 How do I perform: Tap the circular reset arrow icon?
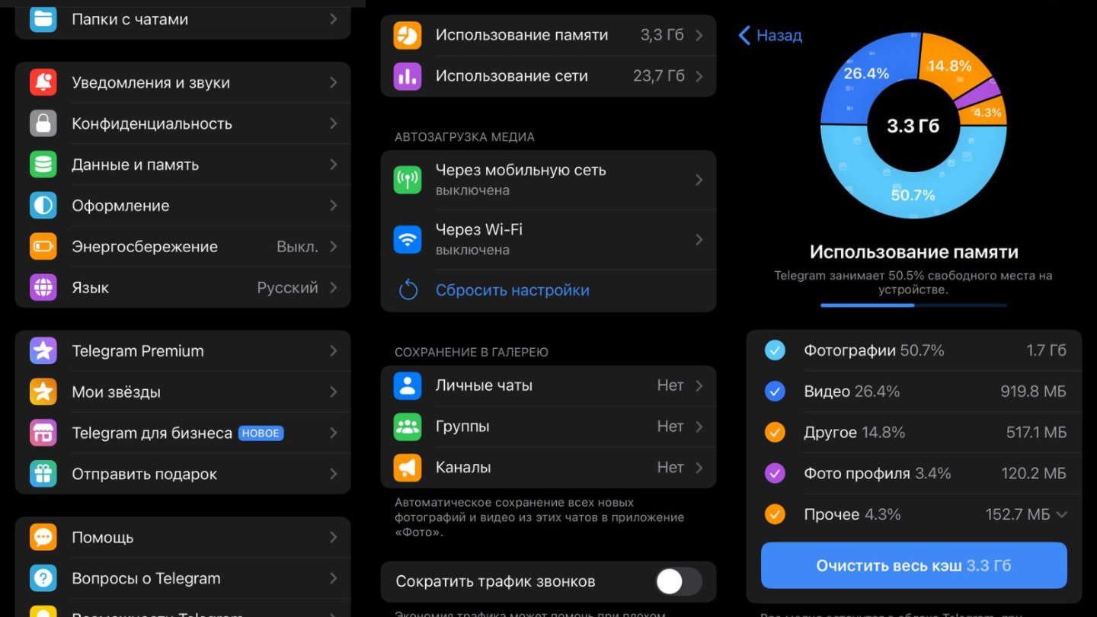[408, 290]
